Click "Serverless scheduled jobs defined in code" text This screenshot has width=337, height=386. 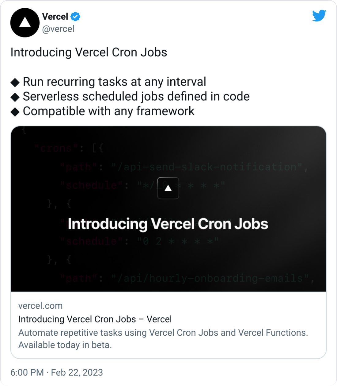(x=136, y=97)
